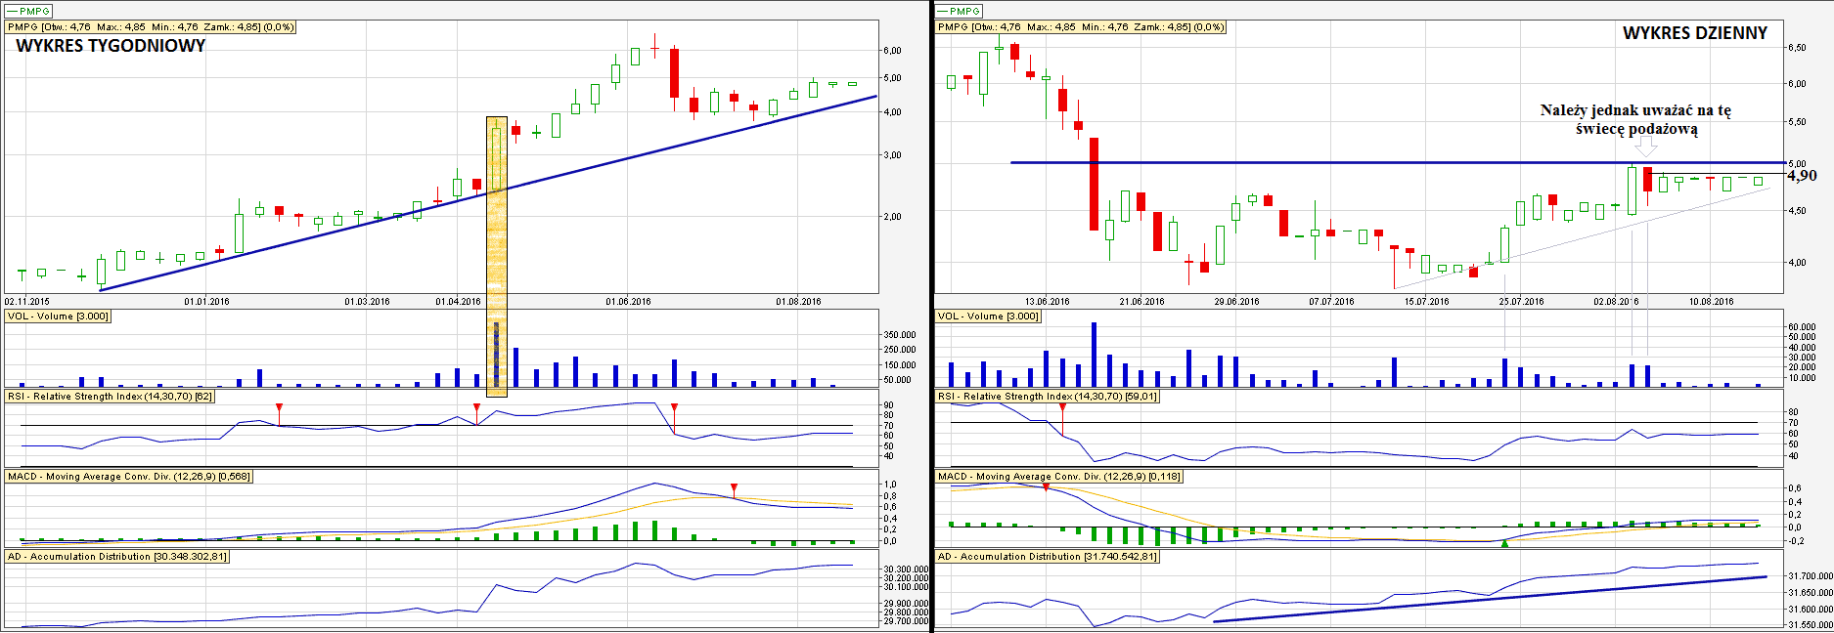Click the red RSI marker above 01.04.2016
Screen dimensions: 1834x633
pyautogui.click(x=476, y=407)
